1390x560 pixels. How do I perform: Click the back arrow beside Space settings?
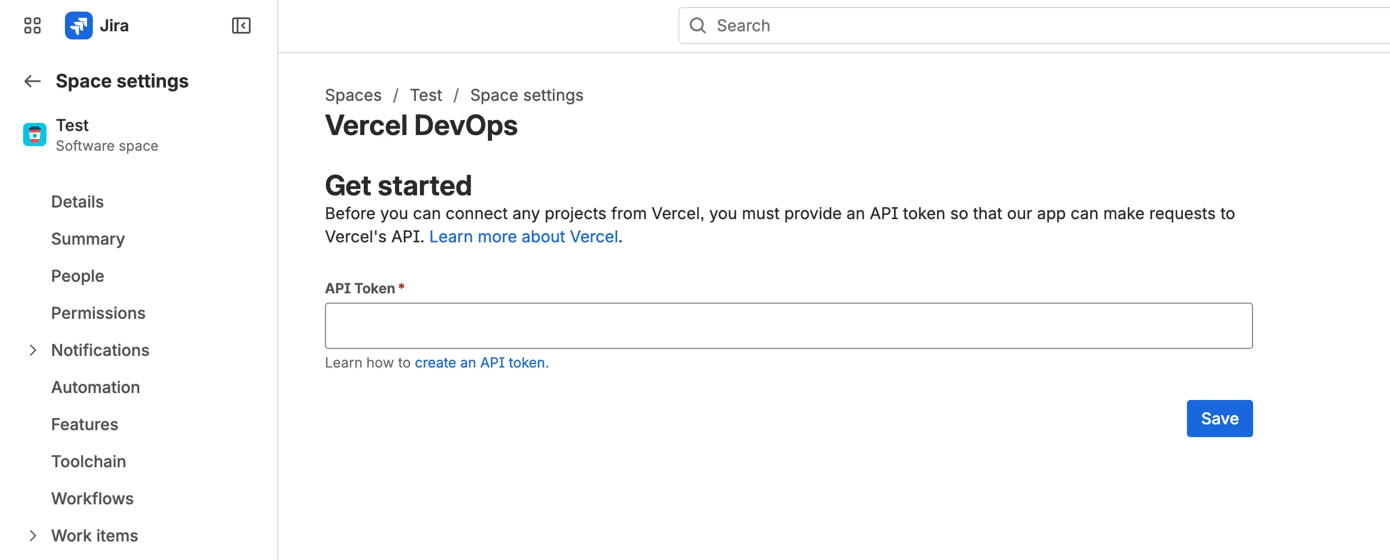tap(32, 81)
